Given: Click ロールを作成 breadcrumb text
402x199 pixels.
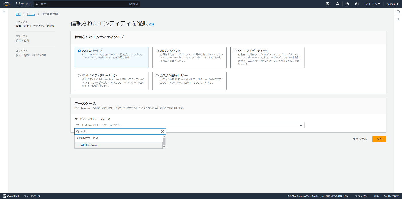Looking at the screenshot, I should click(50, 14).
